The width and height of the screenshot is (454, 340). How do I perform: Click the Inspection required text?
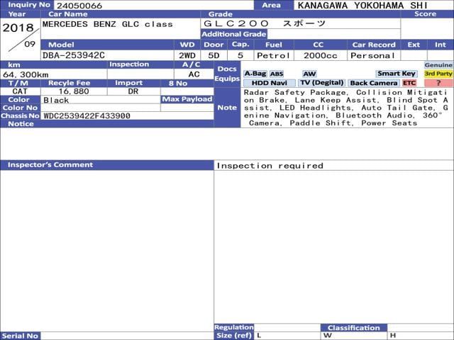270,166
